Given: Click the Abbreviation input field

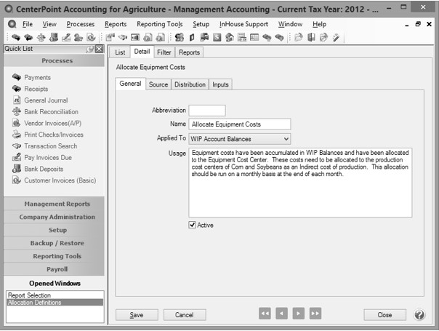Looking at the screenshot, I should pyautogui.click(x=207, y=111).
